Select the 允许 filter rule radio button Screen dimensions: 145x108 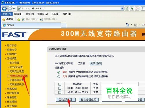tap(59, 77)
